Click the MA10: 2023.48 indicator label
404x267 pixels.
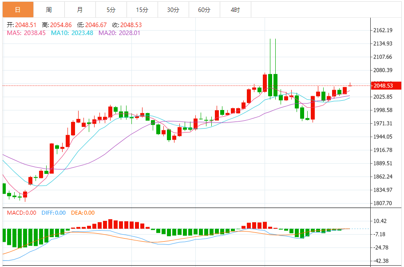point(72,33)
